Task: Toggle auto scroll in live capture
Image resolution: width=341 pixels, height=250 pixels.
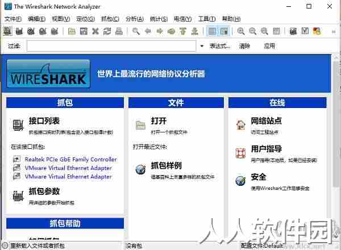Action: pyautogui.click(x=224, y=31)
